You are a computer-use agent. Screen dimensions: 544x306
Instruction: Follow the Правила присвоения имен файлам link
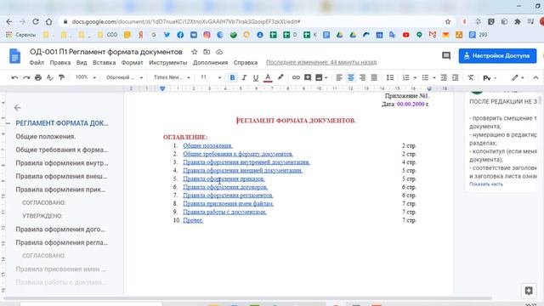228,204
